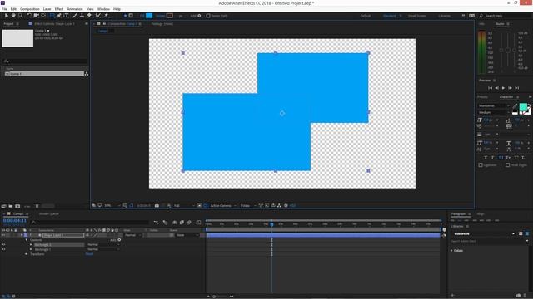Open the Animation menu

click(75, 9)
